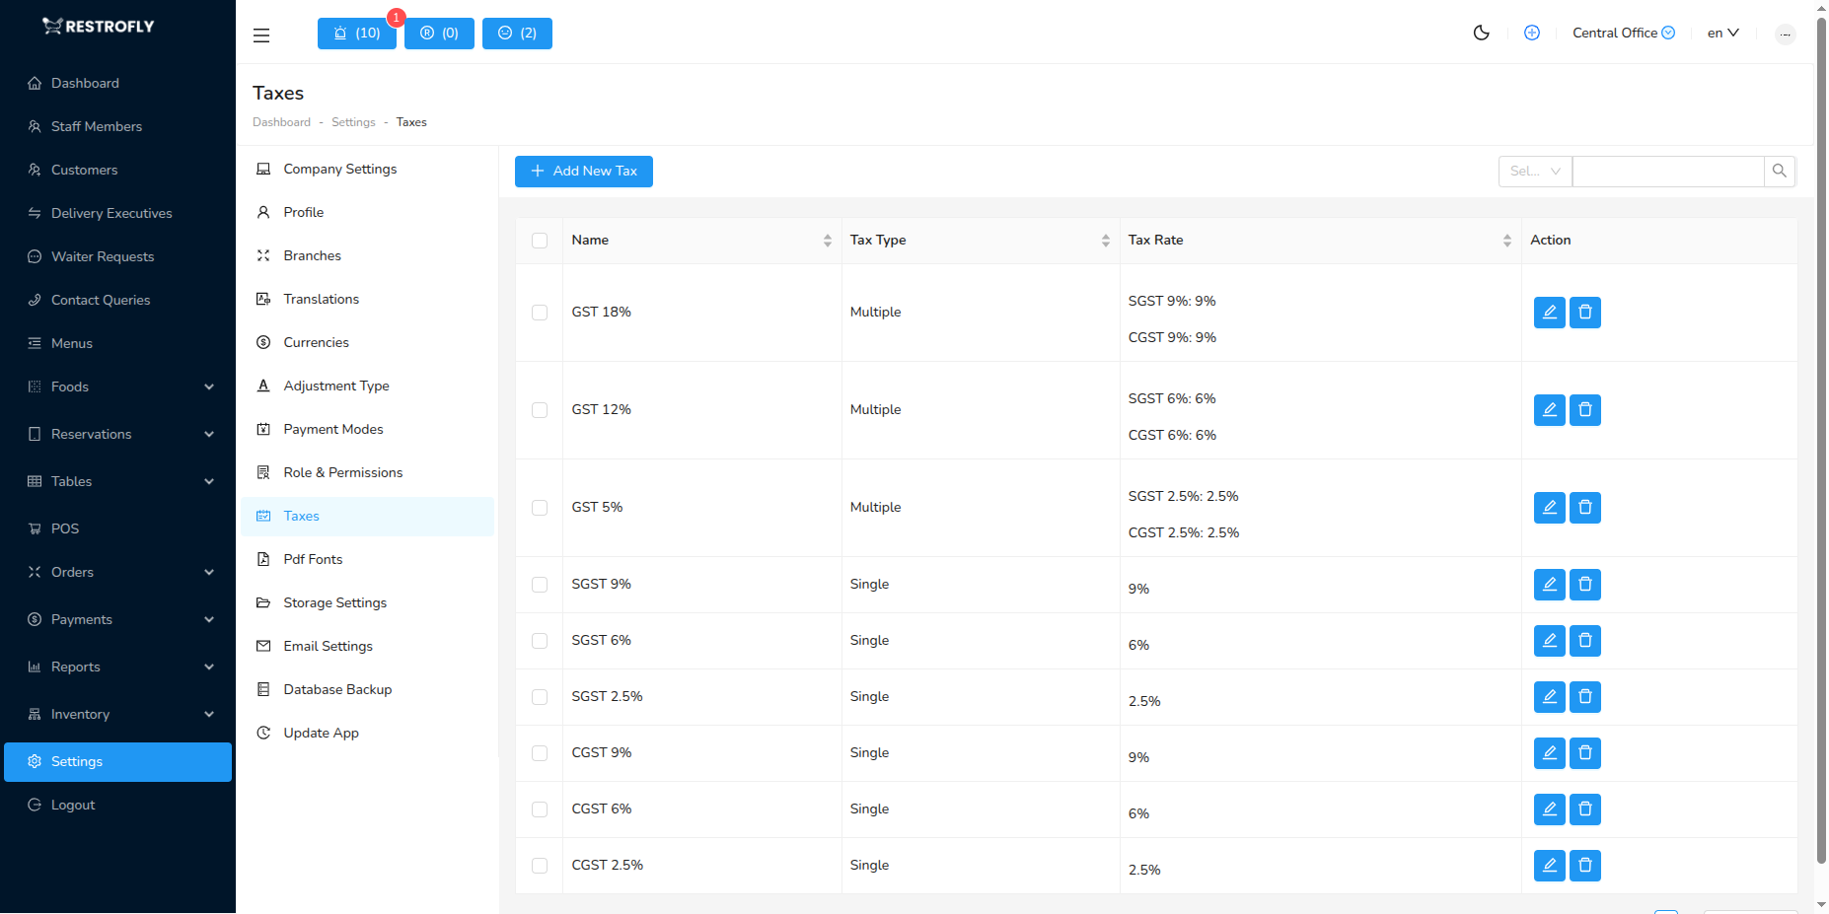
Task: Check the GST 12% row checkbox
Action: point(540,410)
